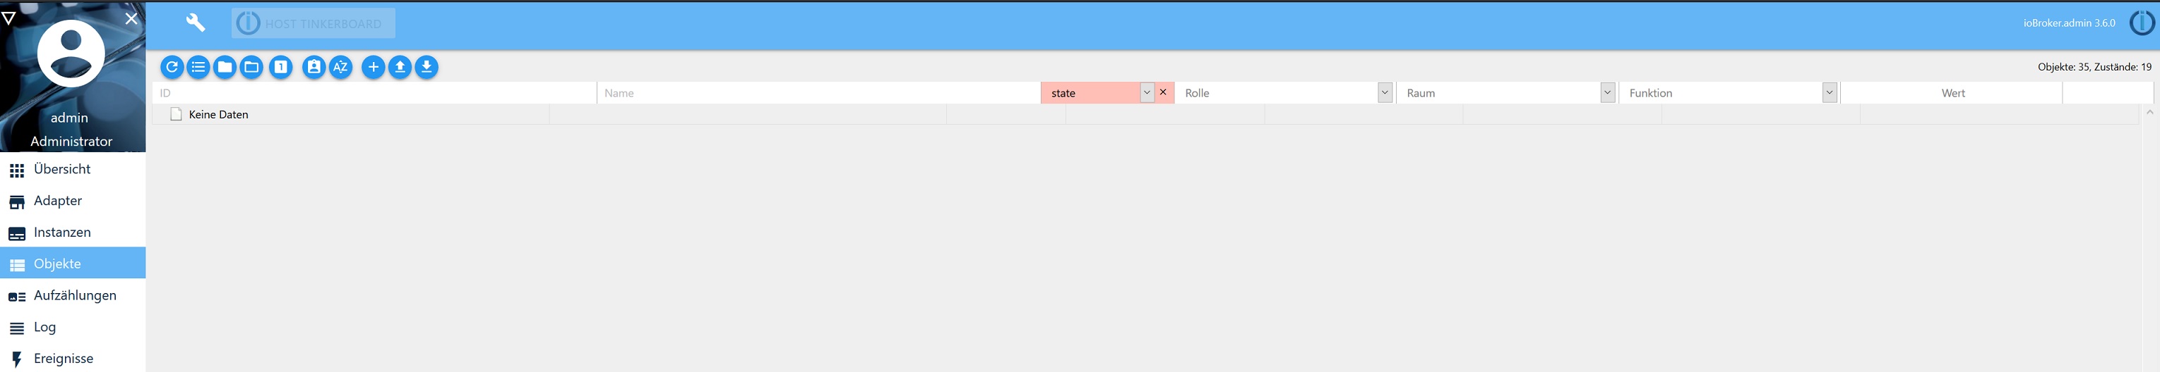Click the Wert column filter field
The width and height of the screenshot is (2160, 372).
point(1953,93)
